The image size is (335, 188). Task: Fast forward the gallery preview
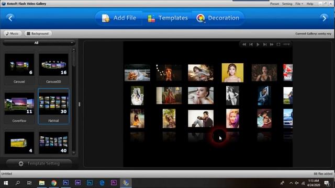(272, 44)
